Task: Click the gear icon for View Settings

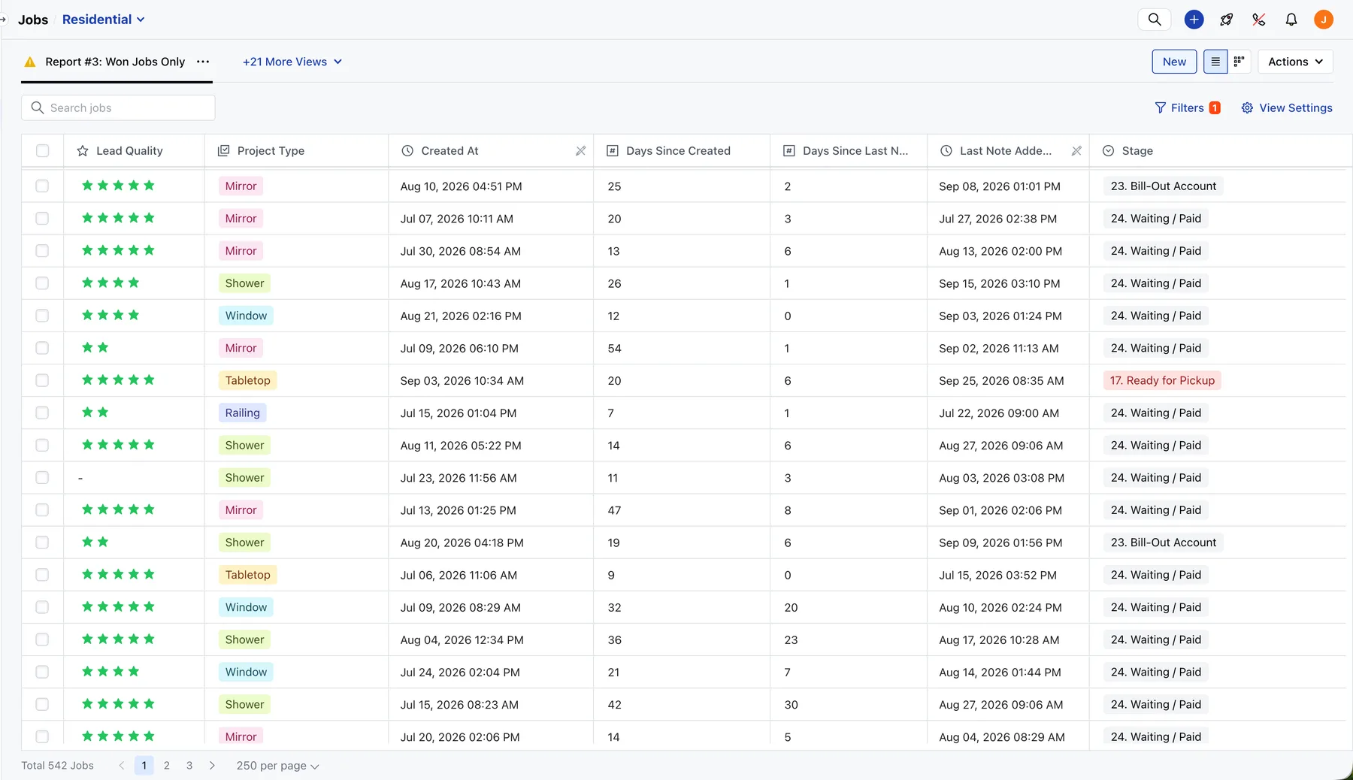Action: pos(1247,108)
